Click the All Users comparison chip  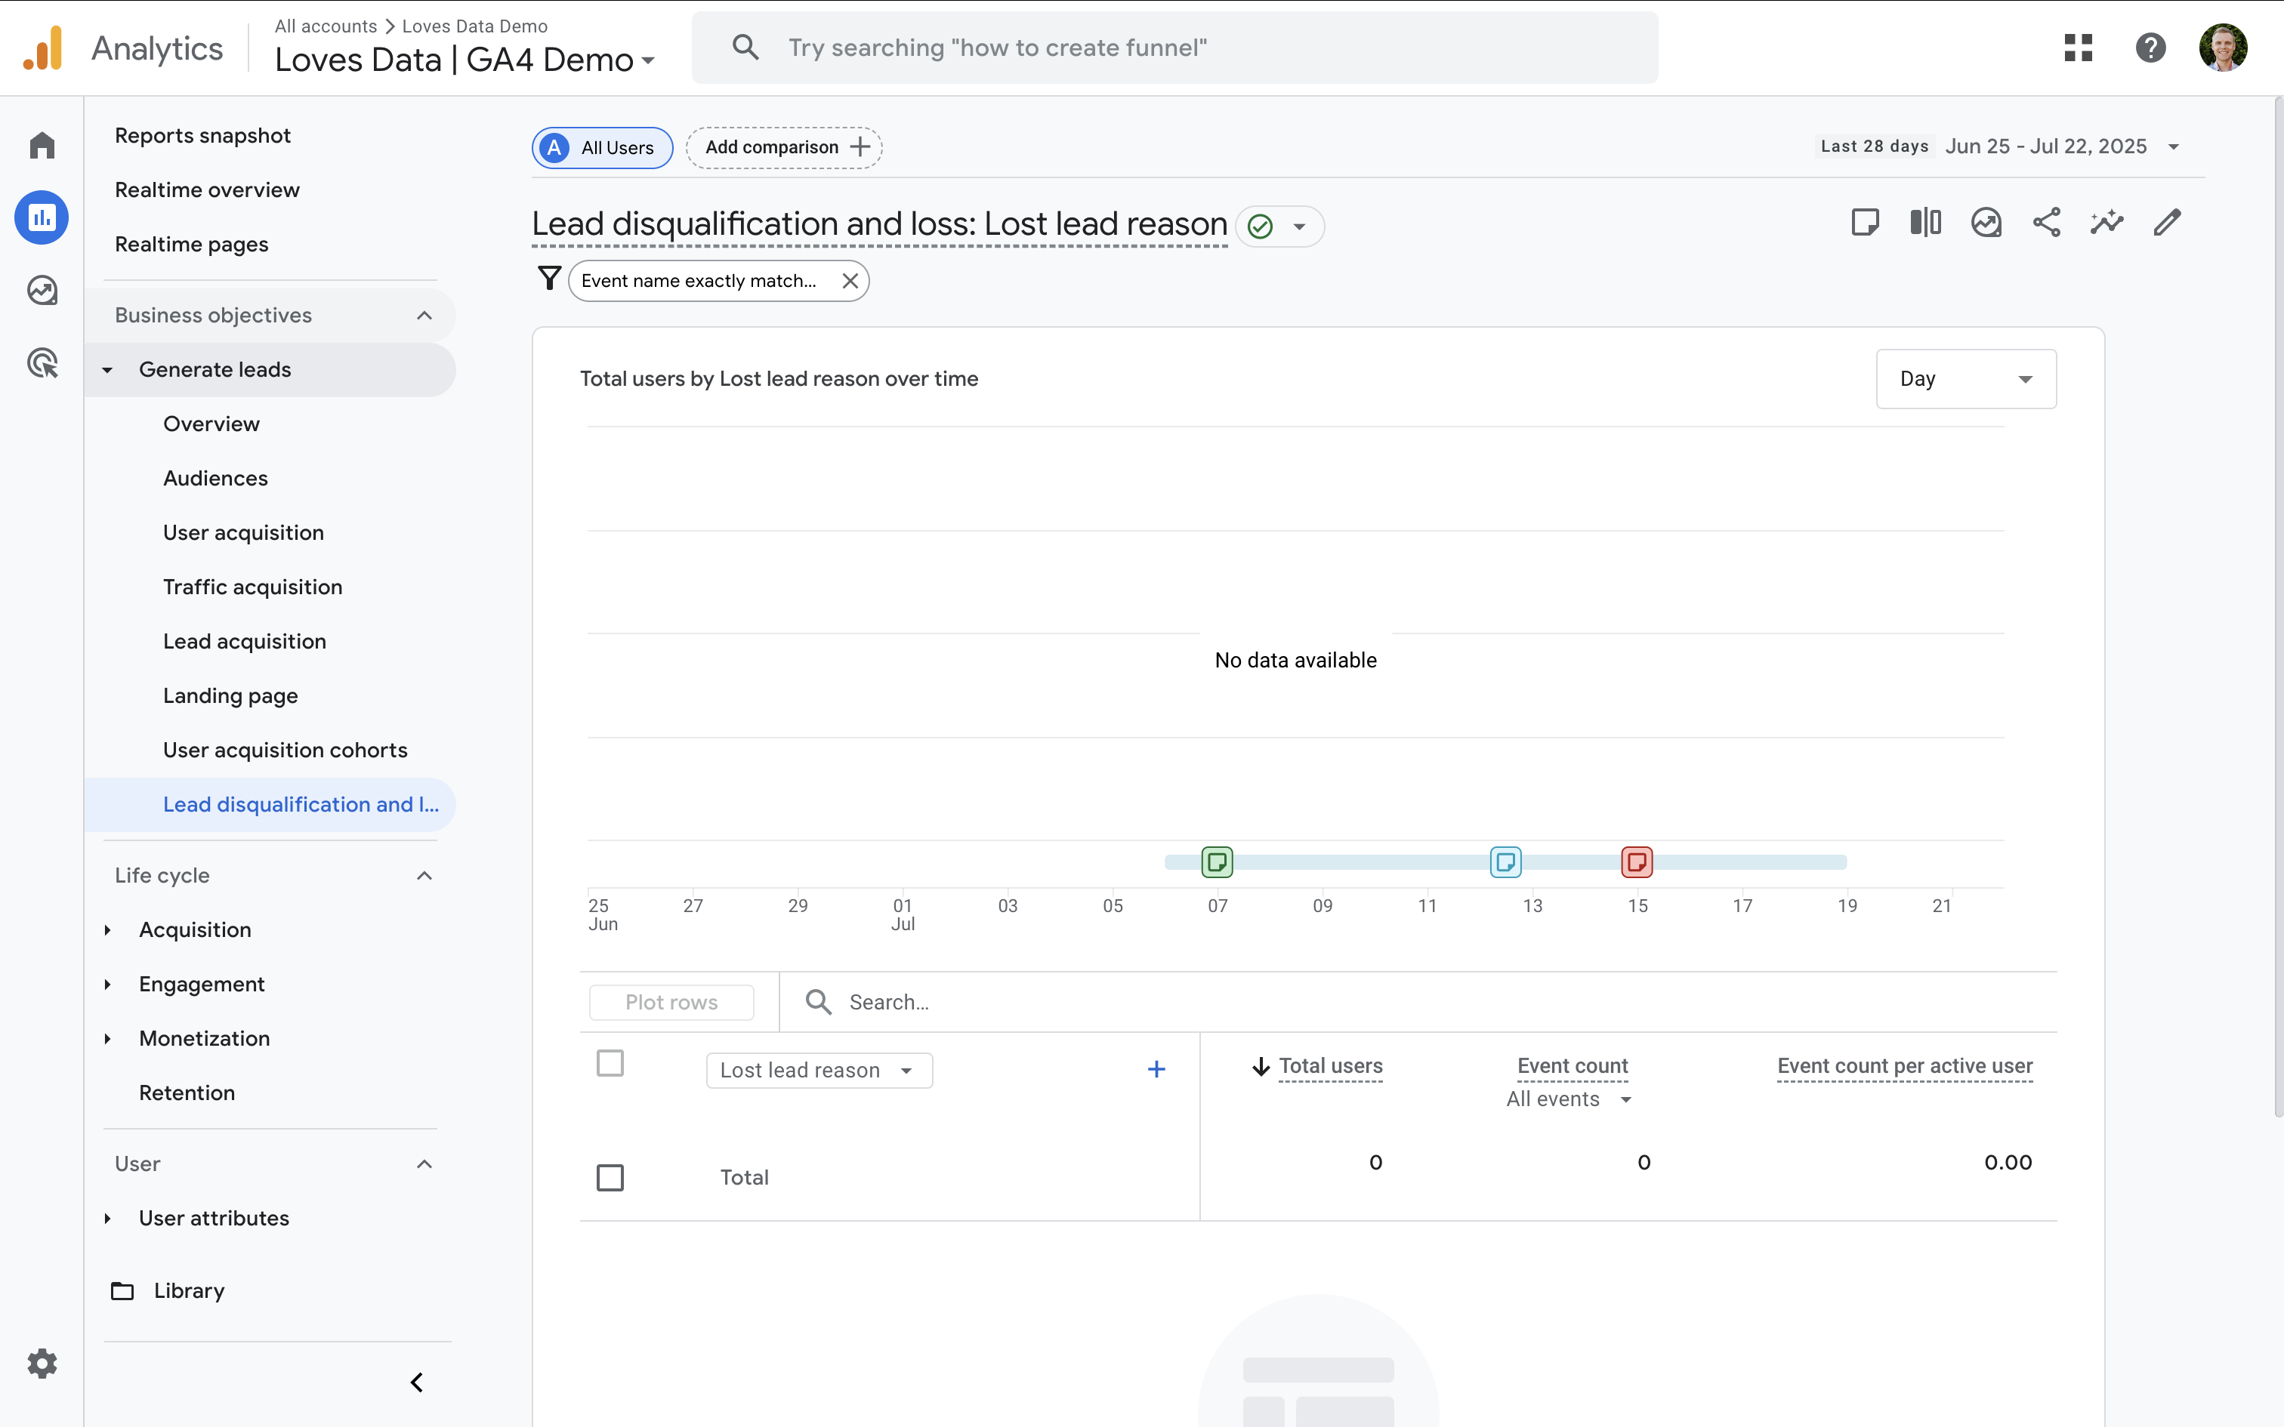tap(602, 148)
